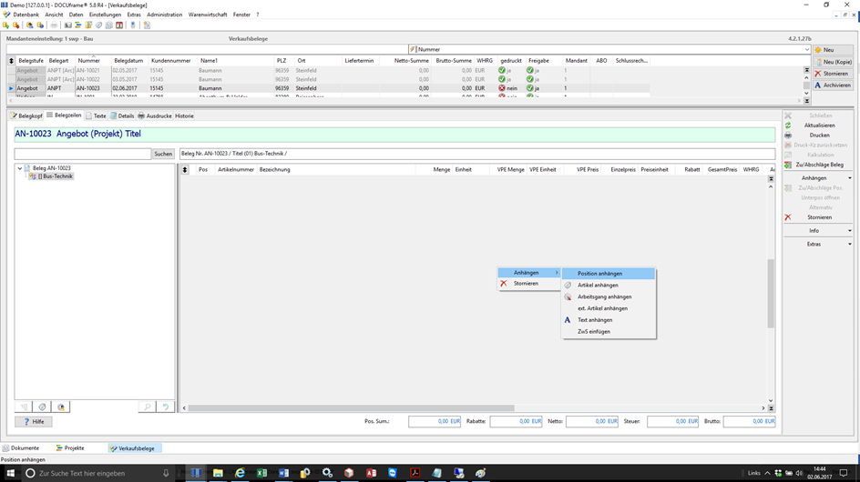Click the vertical scrollbar thumb of the positions table
The image size is (860, 482).
[771, 293]
